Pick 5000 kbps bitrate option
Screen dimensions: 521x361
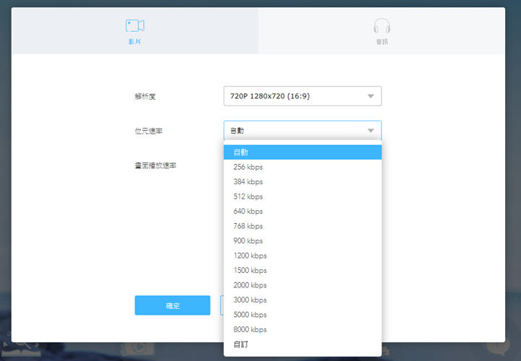pos(302,315)
